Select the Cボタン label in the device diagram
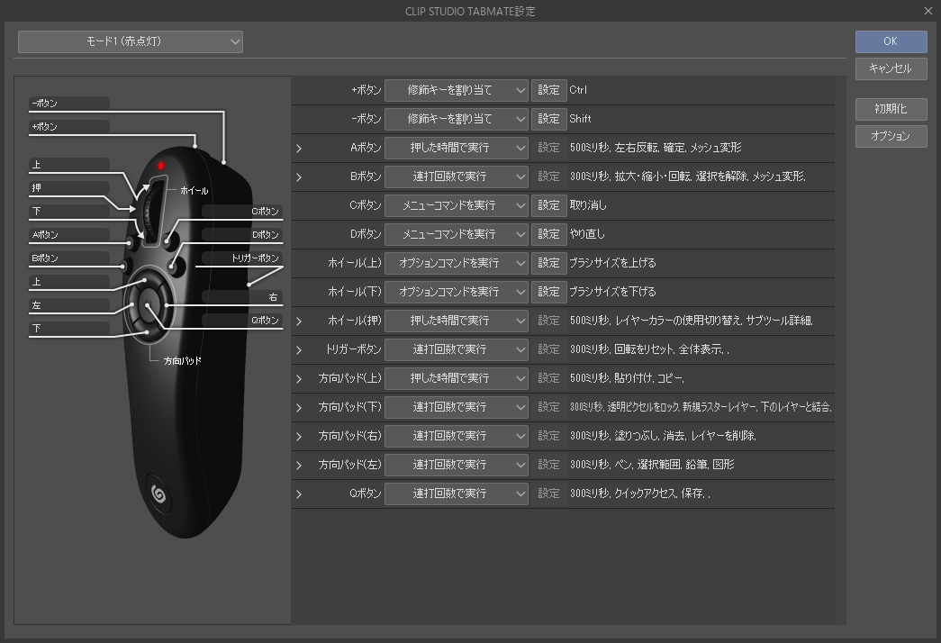 242,212
